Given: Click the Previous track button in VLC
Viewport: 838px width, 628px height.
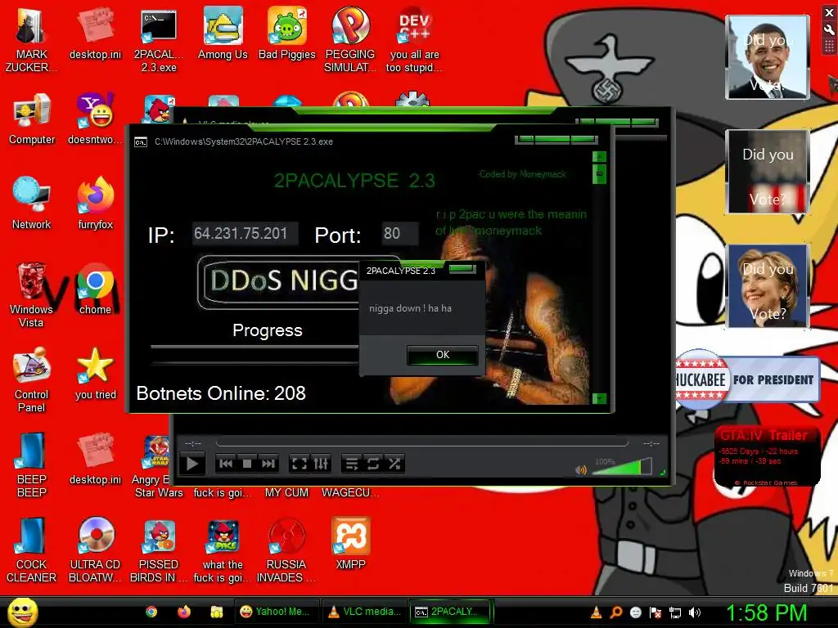Looking at the screenshot, I should pos(226,464).
